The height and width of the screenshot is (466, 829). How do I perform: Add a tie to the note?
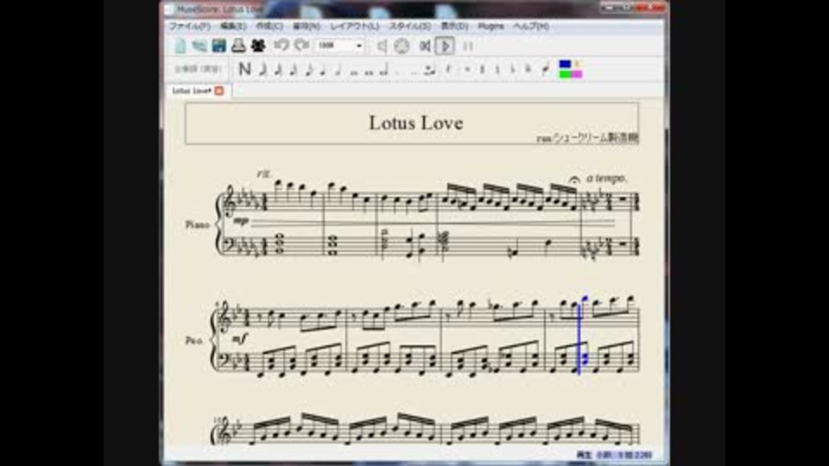click(430, 70)
